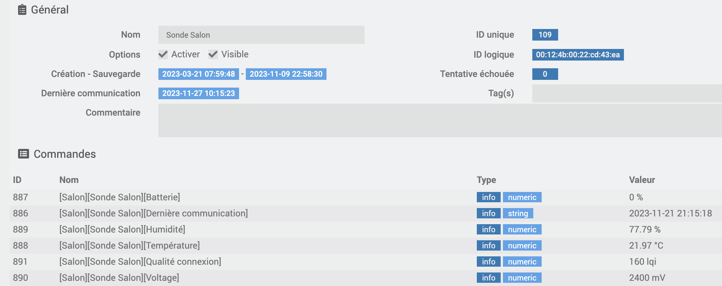Click the info badge on Voltage row
722x286 pixels.
pyautogui.click(x=488, y=278)
